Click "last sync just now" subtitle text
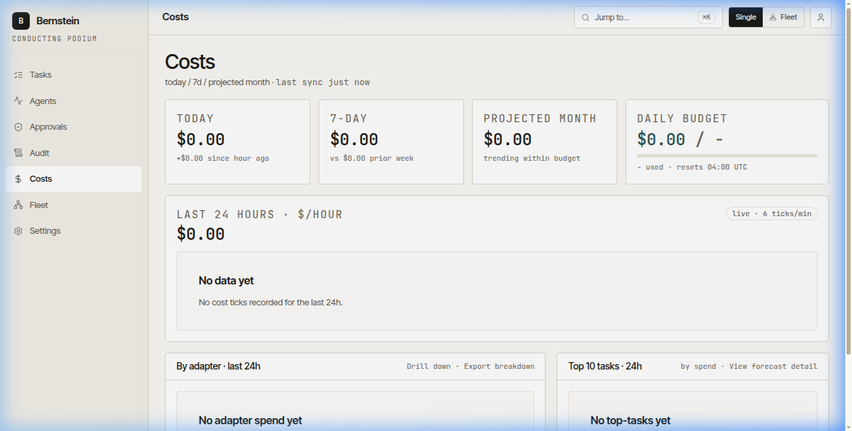The width and height of the screenshot is (852, 431). point(323,82)
